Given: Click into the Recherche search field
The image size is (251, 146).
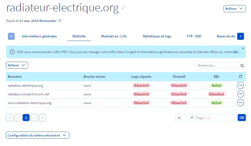Looking at the screenshot, I should point(218,65).
